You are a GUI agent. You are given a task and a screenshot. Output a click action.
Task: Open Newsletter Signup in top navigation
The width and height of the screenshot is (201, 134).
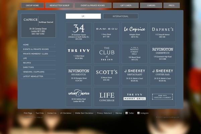pos(59,5)
